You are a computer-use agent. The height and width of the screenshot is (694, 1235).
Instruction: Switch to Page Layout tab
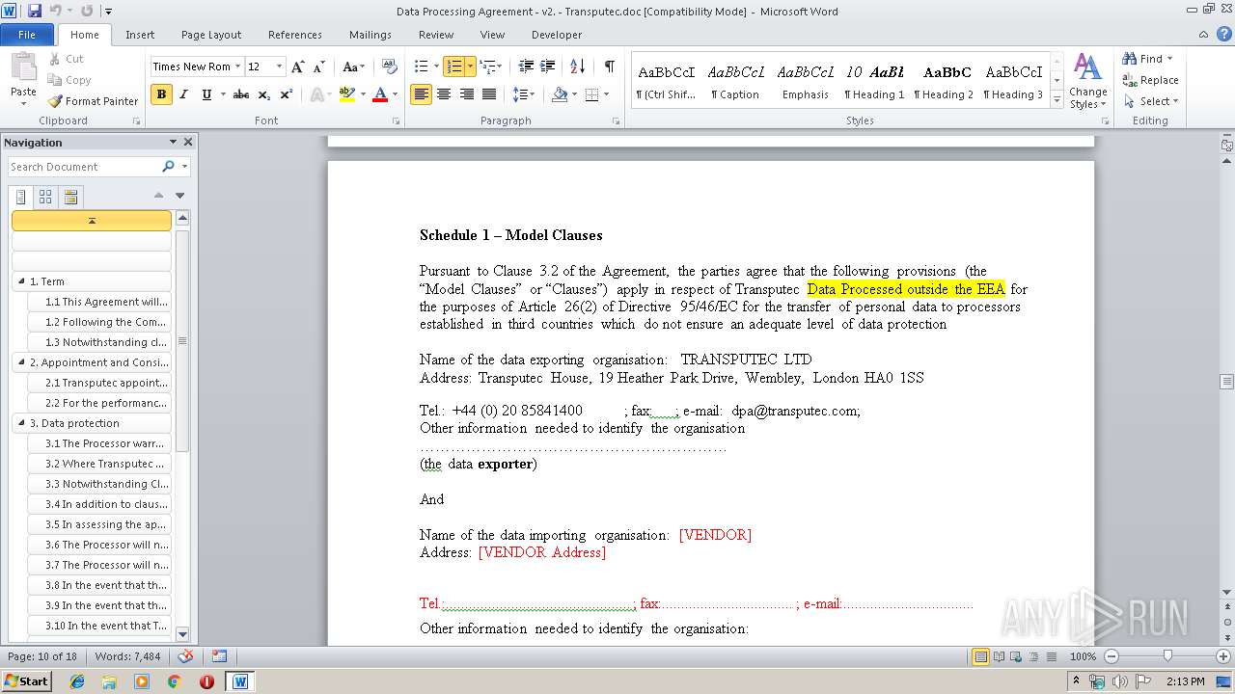point(211,35)
